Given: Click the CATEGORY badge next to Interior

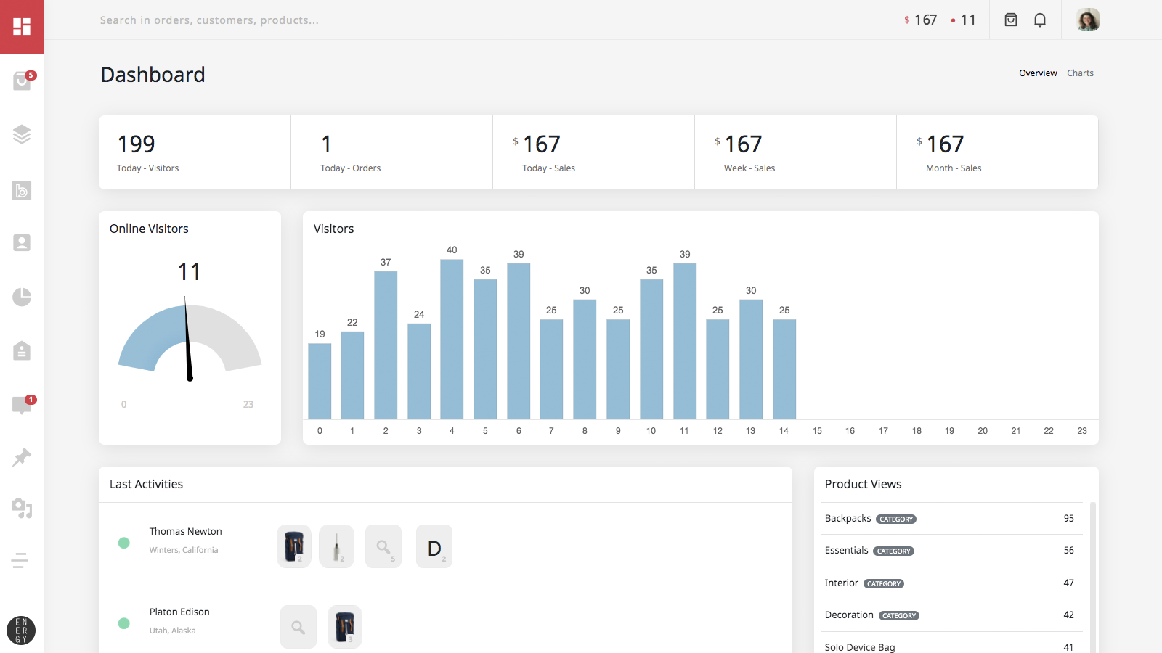Looking at the screenshot, I should [884, 584].
